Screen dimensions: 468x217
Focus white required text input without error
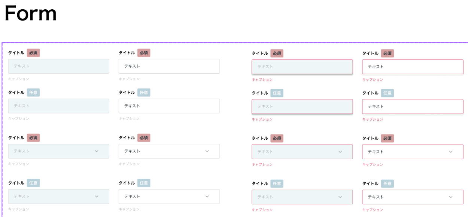pos(169,66)
